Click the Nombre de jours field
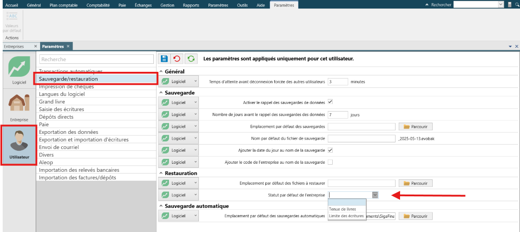This screenshot has height=232, width=520. pyautogui.click(x=338, y=115)
